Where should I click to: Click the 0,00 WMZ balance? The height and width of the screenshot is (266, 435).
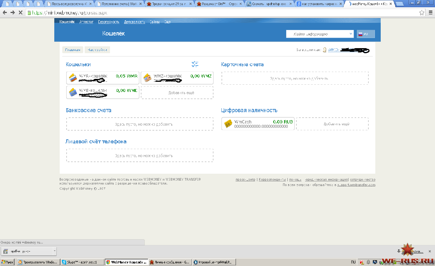coord(201,76)
